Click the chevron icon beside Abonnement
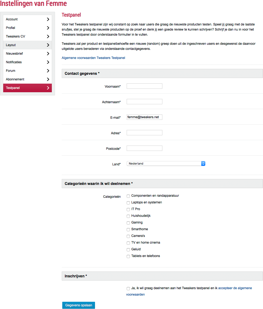The width and height of the screenshot is (263, 309). tap(48, 79)
